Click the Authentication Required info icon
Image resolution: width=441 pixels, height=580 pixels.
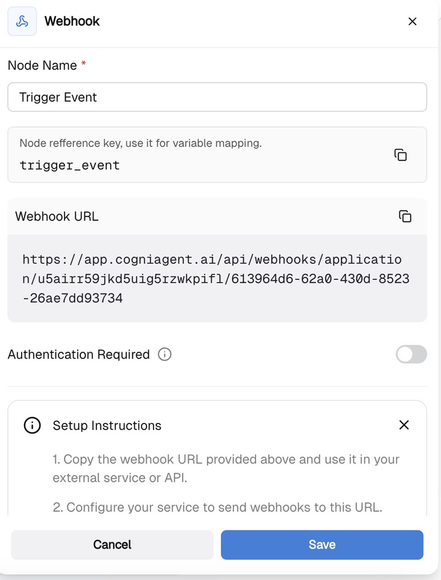164,355
